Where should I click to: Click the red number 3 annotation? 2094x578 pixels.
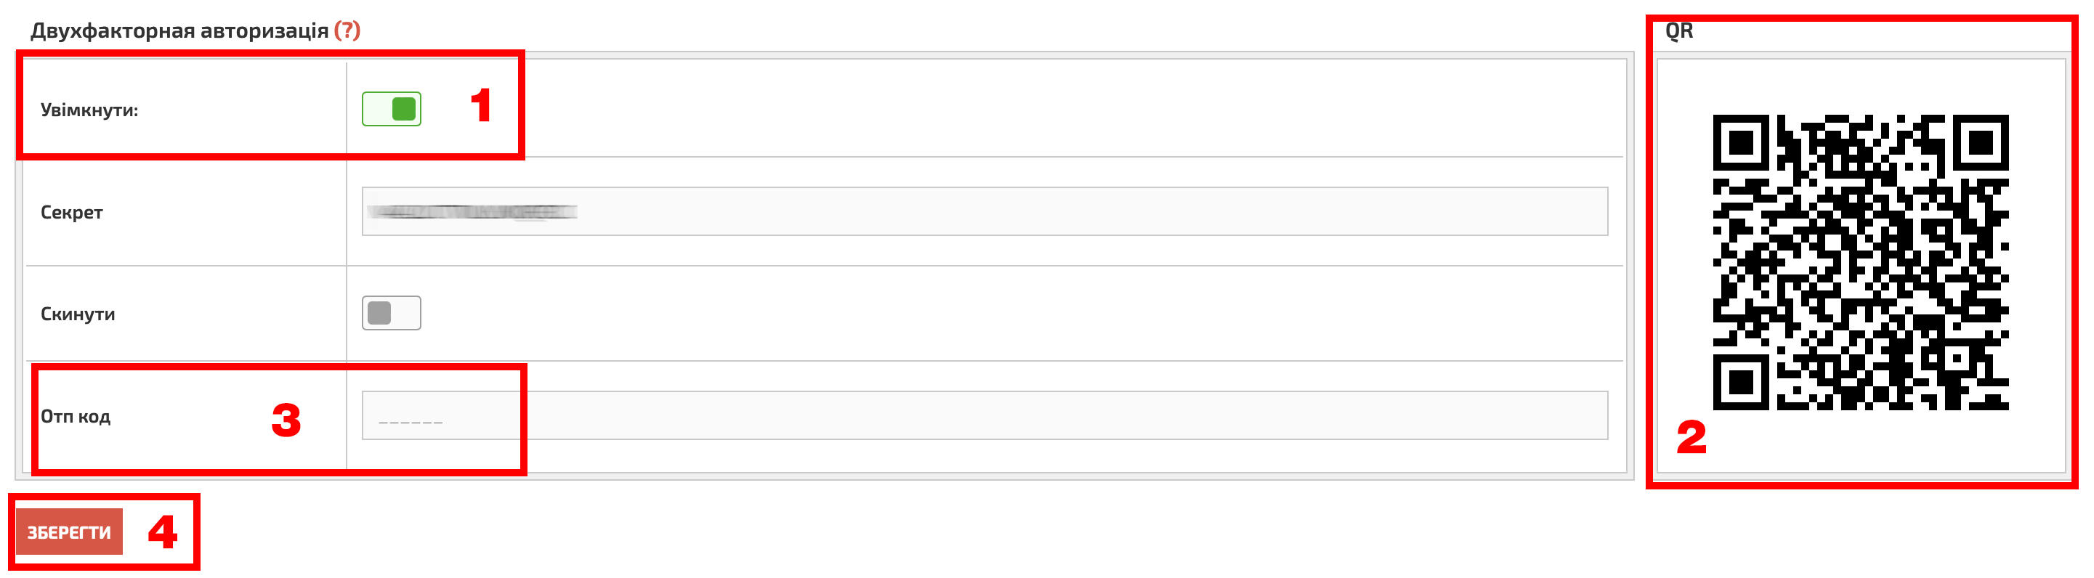point(286,420)
